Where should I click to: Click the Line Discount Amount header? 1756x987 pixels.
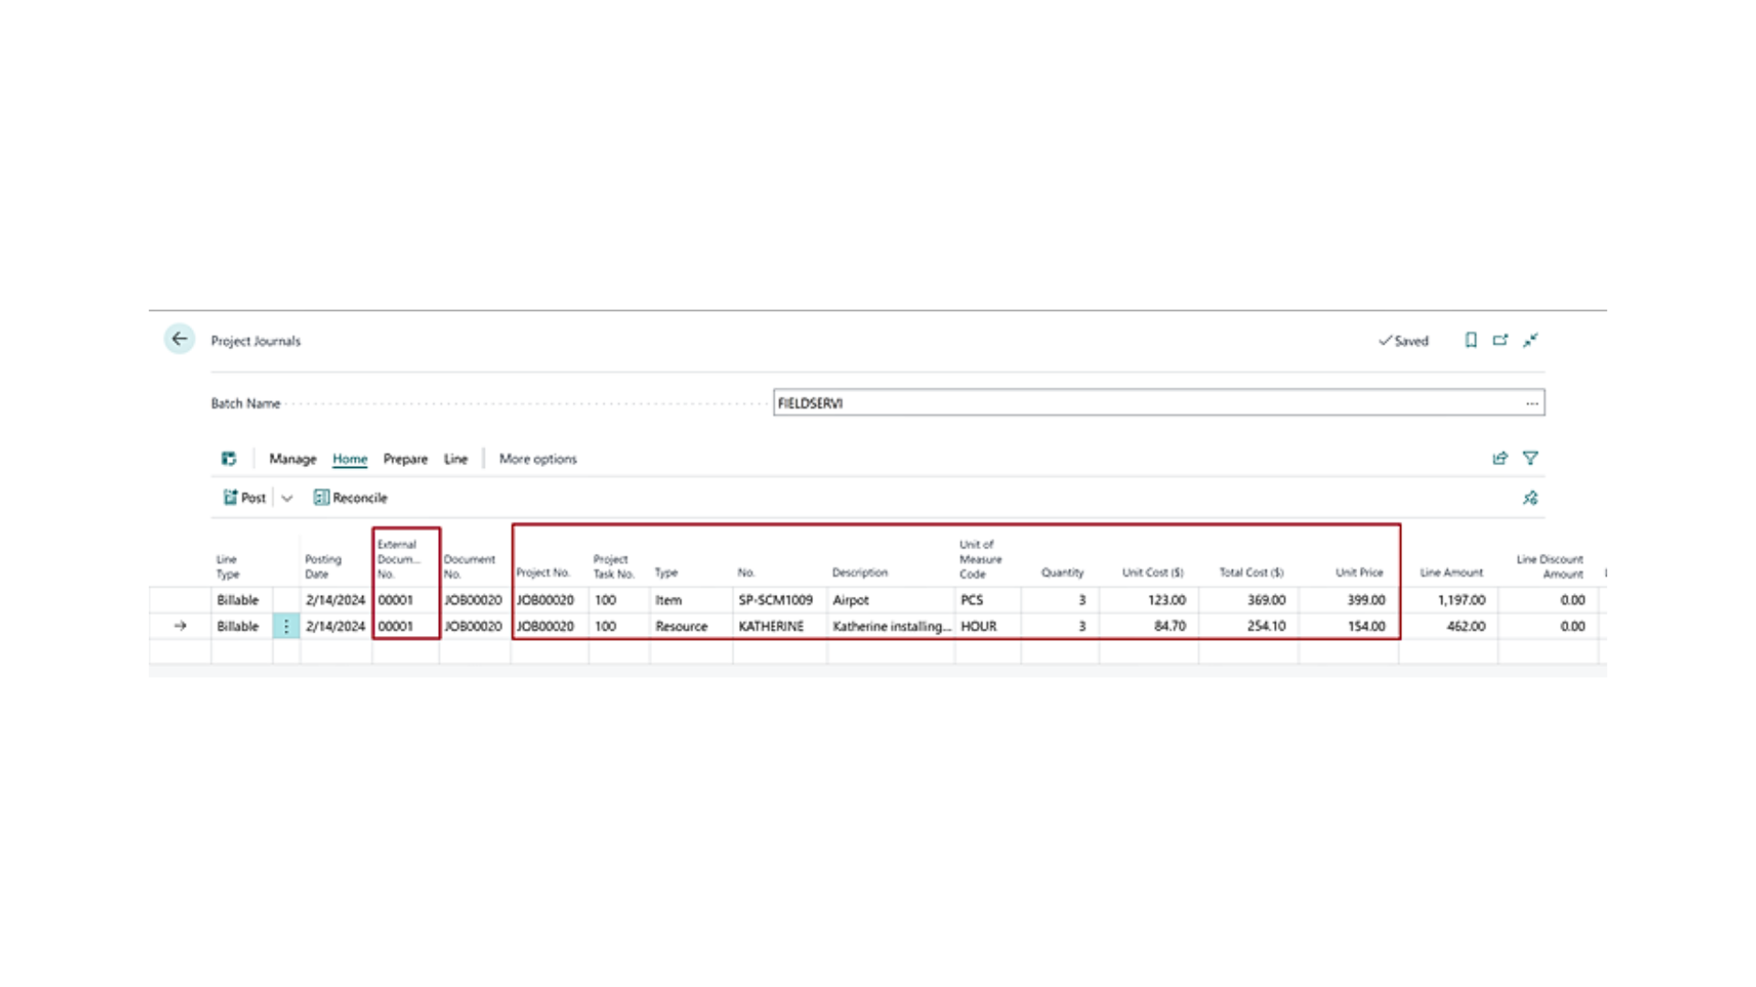[x=1549, y=567]
